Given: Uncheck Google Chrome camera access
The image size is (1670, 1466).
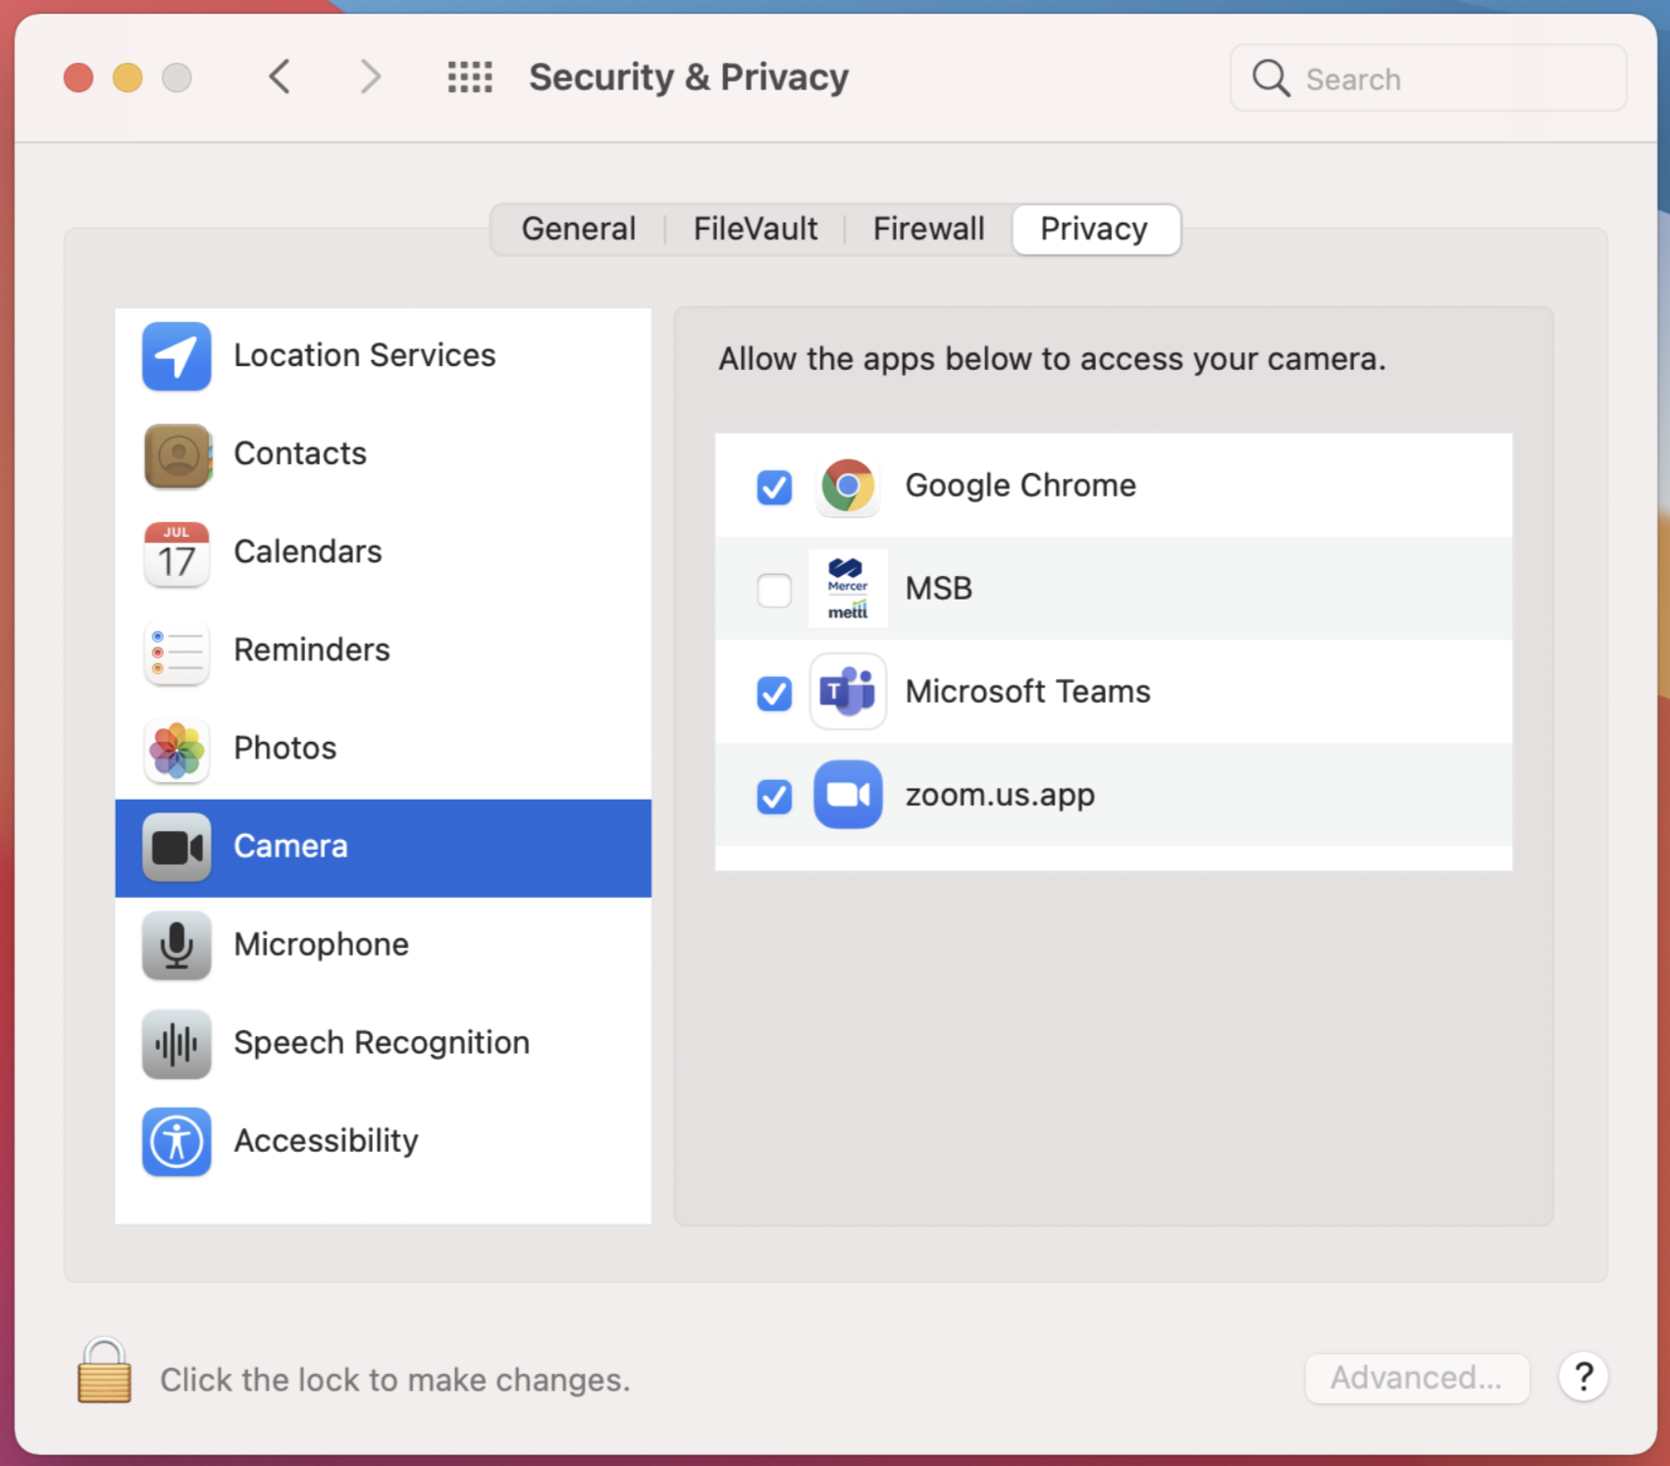Looking at the screenshot, I should [x=774, y=487].
